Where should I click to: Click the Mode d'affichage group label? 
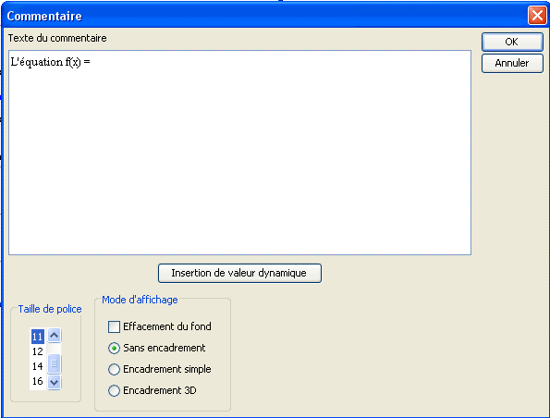[x=140, y=300]
